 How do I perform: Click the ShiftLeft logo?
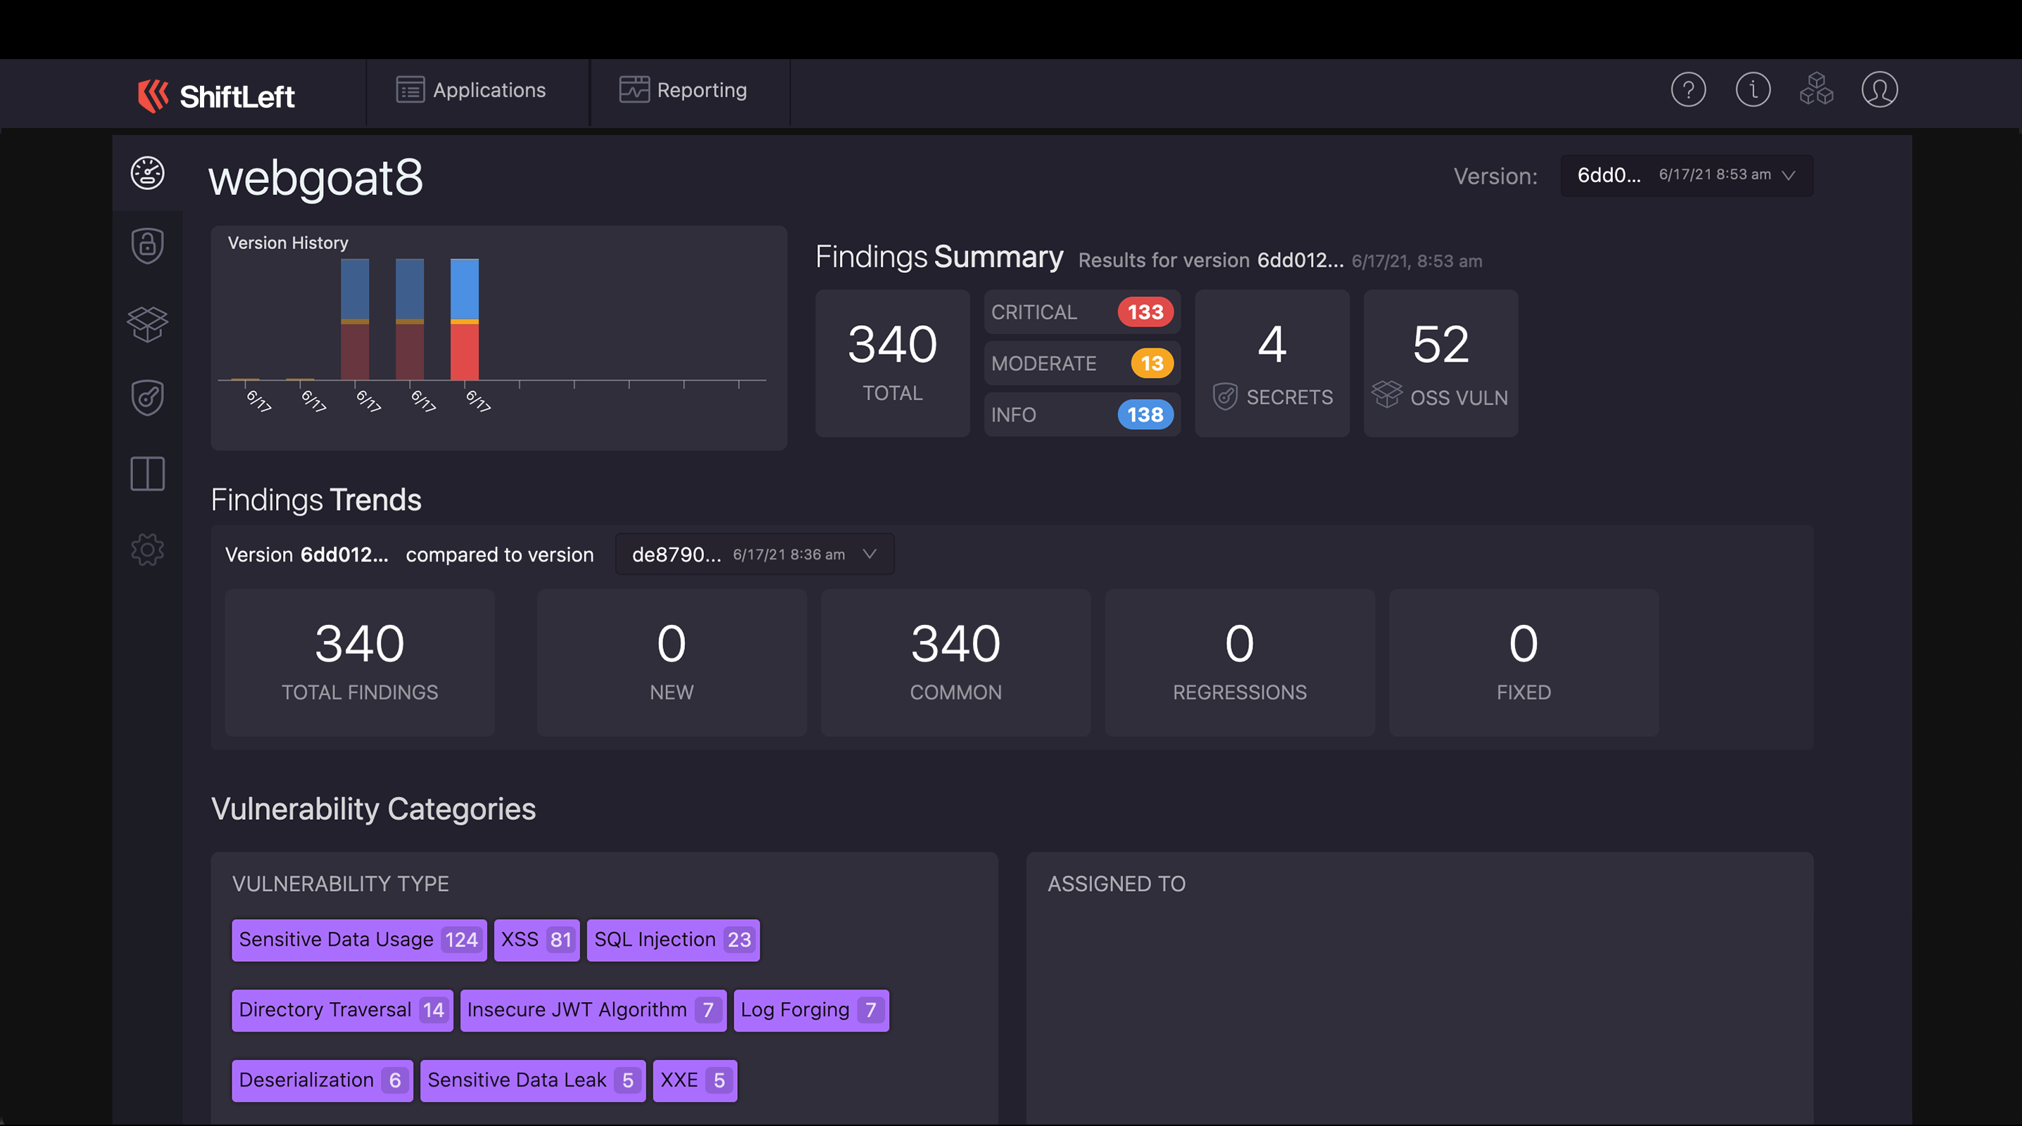click(217, 96)
